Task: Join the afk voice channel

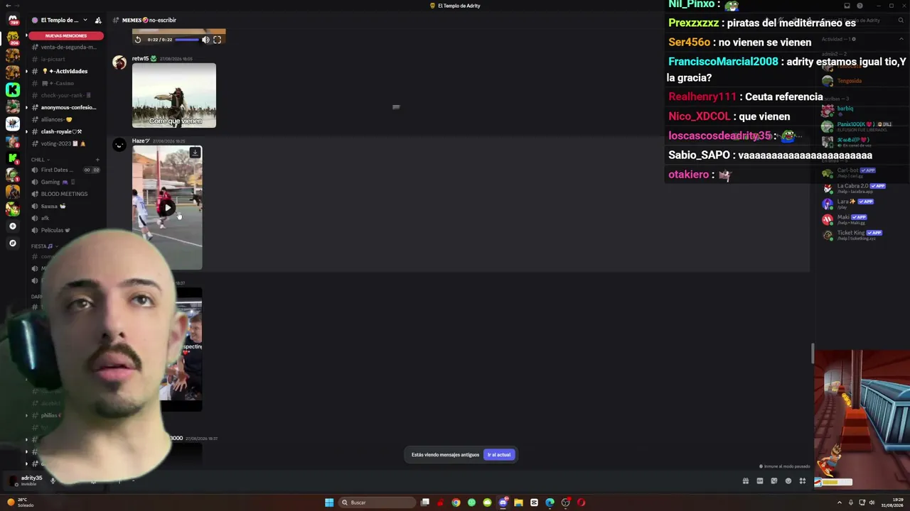Action: coord(45,218)
